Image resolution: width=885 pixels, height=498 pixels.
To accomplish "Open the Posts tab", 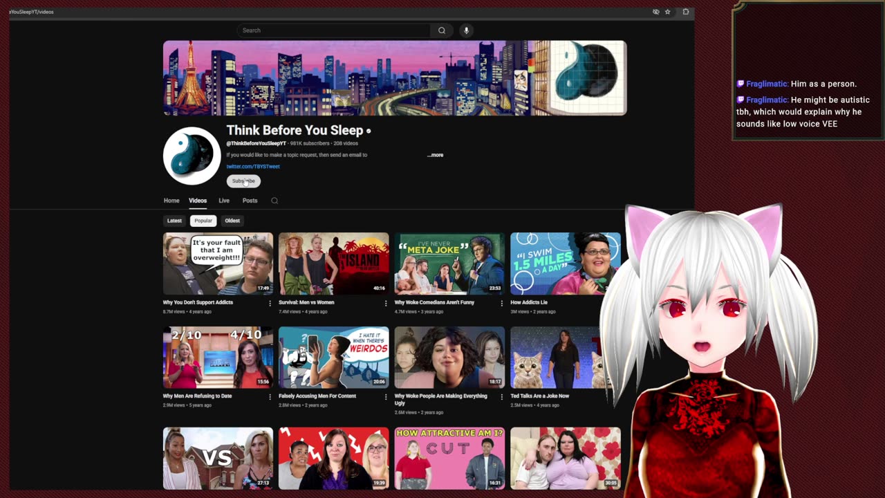I will coord(250,201).
